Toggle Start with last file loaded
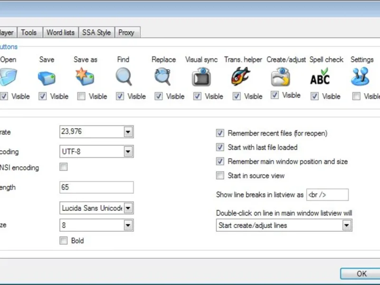The height and width of the screenshot is (285, 380). coord(220,147)
